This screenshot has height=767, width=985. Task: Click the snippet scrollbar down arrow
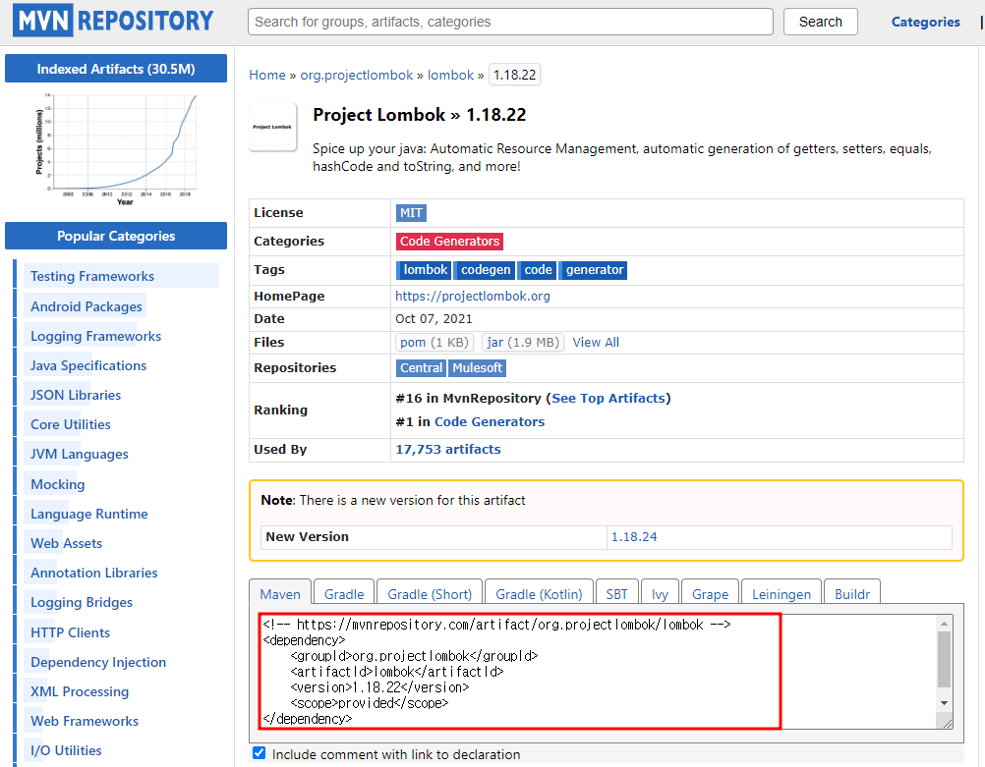tap(944, 703)
